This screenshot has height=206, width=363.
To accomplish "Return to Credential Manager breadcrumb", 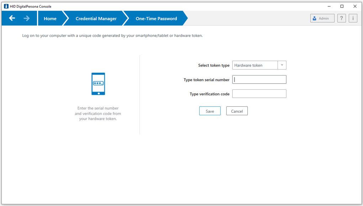I will (96, 19).
